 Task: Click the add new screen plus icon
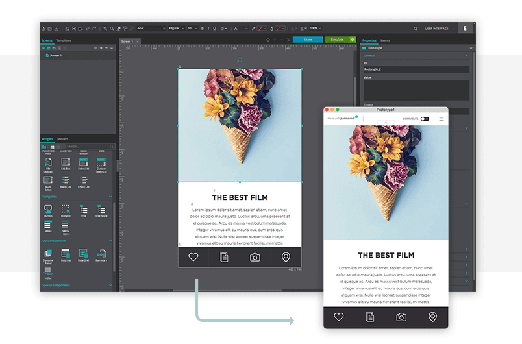[43, 48]
